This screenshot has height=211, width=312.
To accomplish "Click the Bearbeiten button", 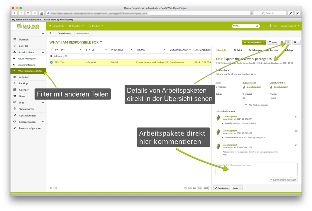I will pyautogui.click(x=222, y=188).
